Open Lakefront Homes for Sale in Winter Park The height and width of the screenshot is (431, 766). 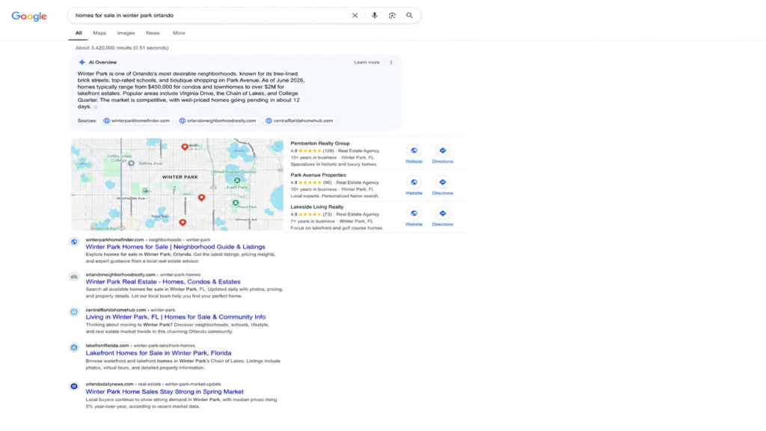[159, 353]
